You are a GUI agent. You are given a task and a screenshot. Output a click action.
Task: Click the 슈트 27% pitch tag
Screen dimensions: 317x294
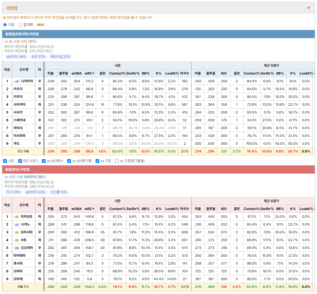pyautogui.click(x=38, y=57)
